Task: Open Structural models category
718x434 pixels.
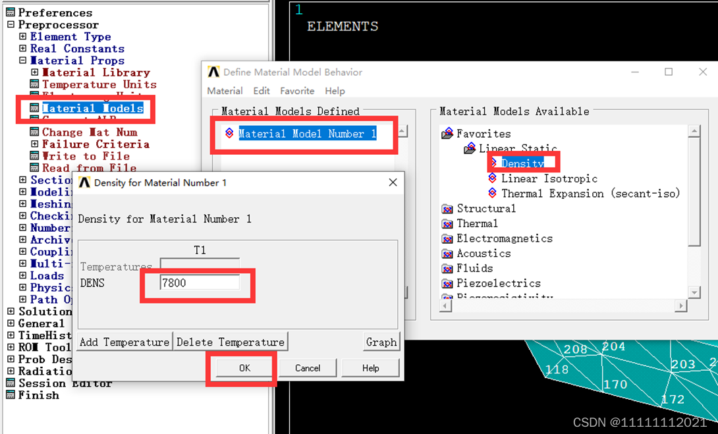Action: 486,209
